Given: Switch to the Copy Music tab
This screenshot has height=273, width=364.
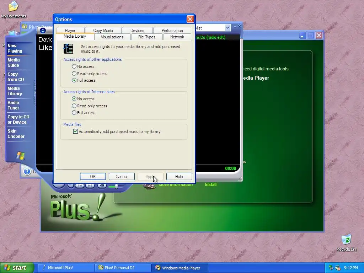Looking at the screenshot, I should [103, 31].
